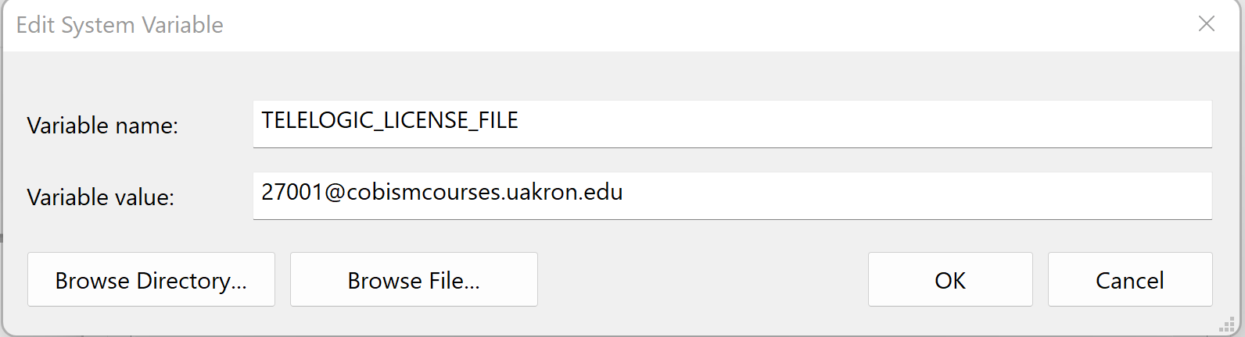Click the port number 27001 in the value field
This screenshot has height=337, width=1245.
click(292, 193)
